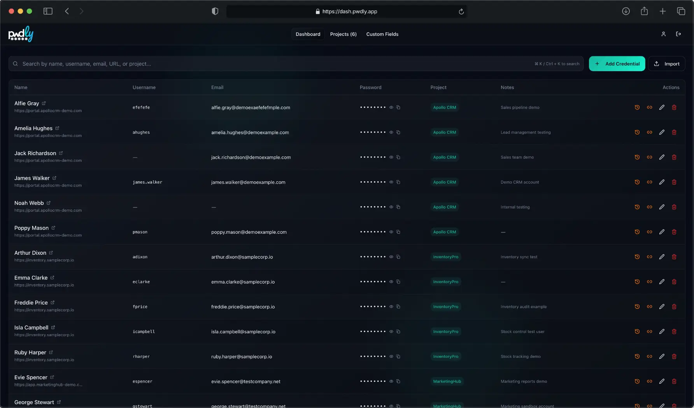Click the Add Credential button
694x408 pixels.
[x=617, y=64]
